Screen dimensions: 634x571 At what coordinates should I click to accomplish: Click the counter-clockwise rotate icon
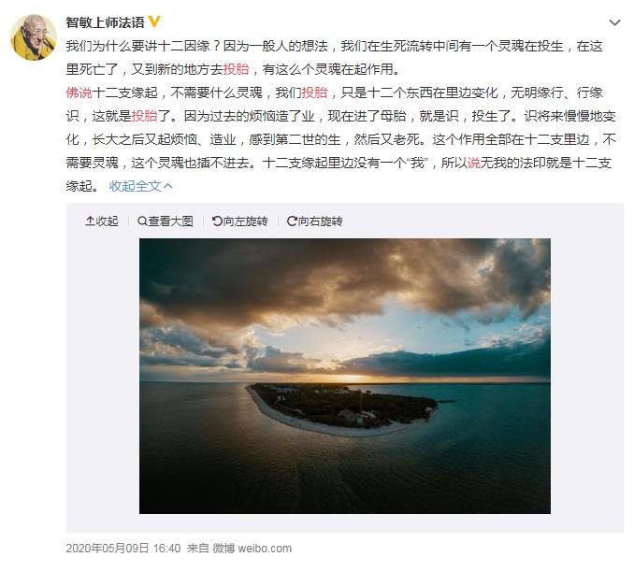point(217,221)
